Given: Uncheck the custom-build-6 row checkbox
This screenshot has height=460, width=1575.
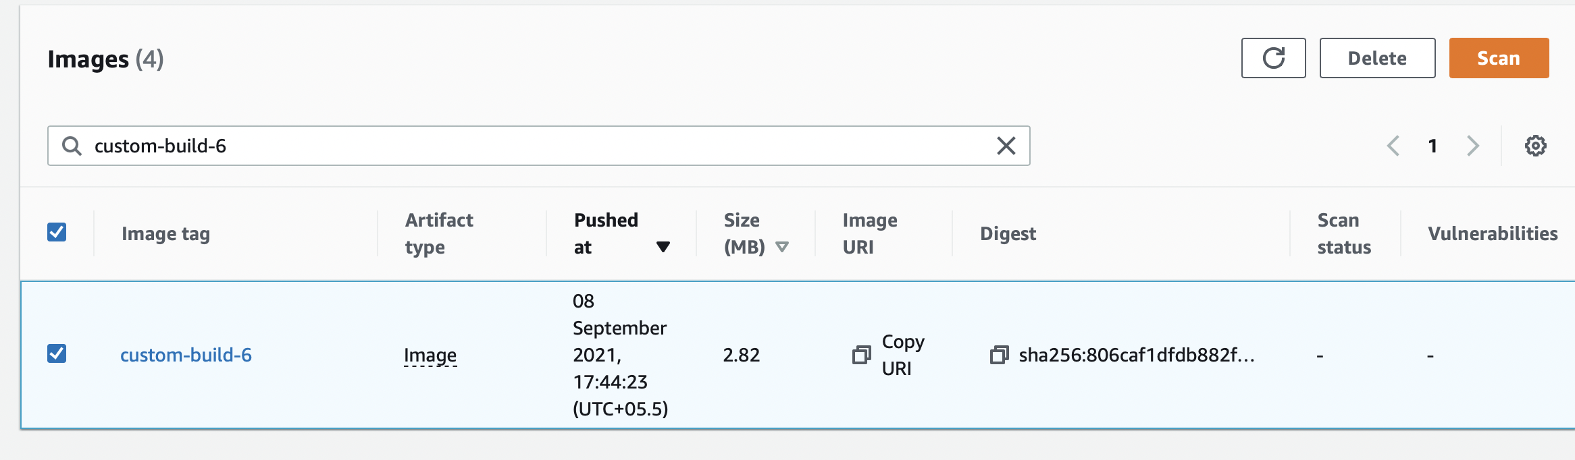Looking at the screenshot, I should [57, 353].
